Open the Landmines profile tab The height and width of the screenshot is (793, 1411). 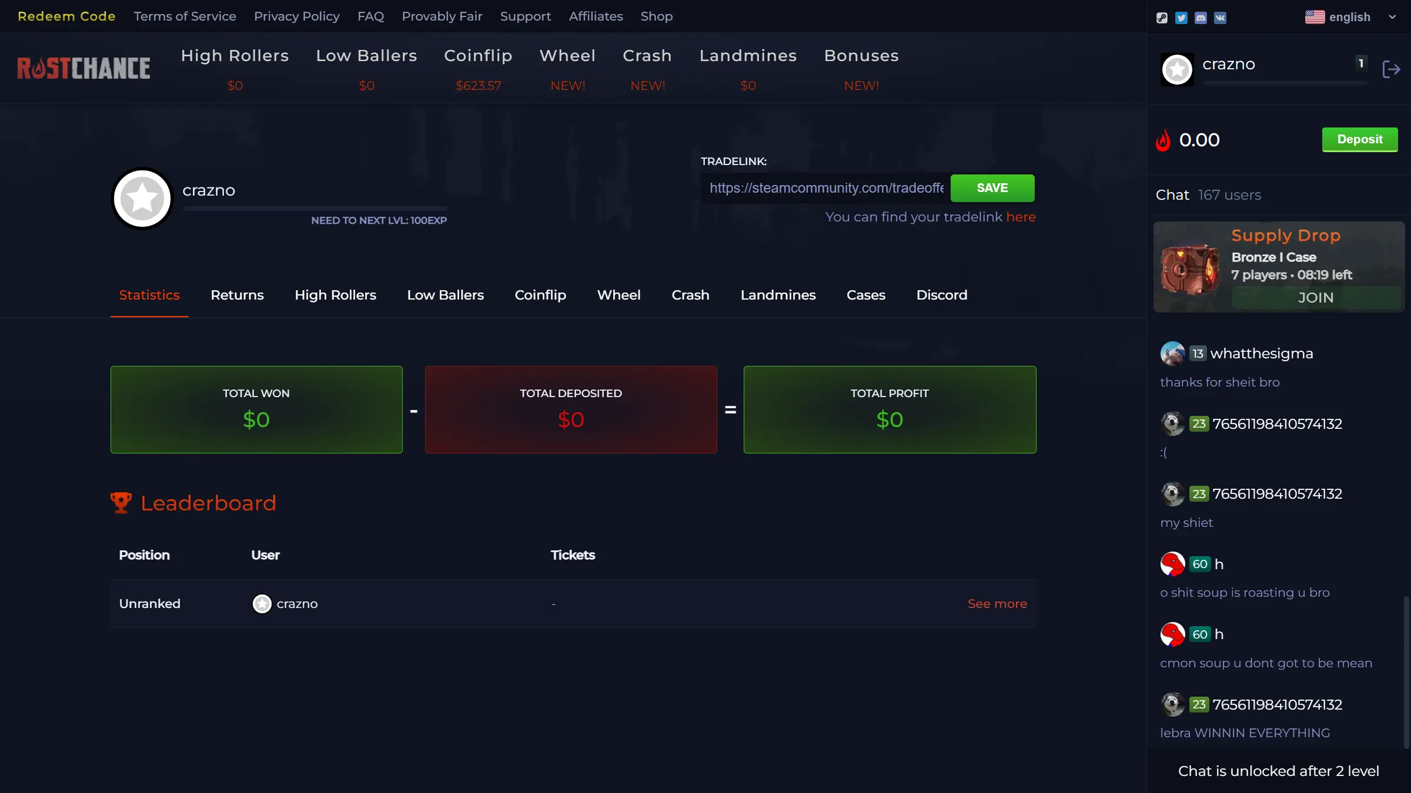tap(778, 295)
